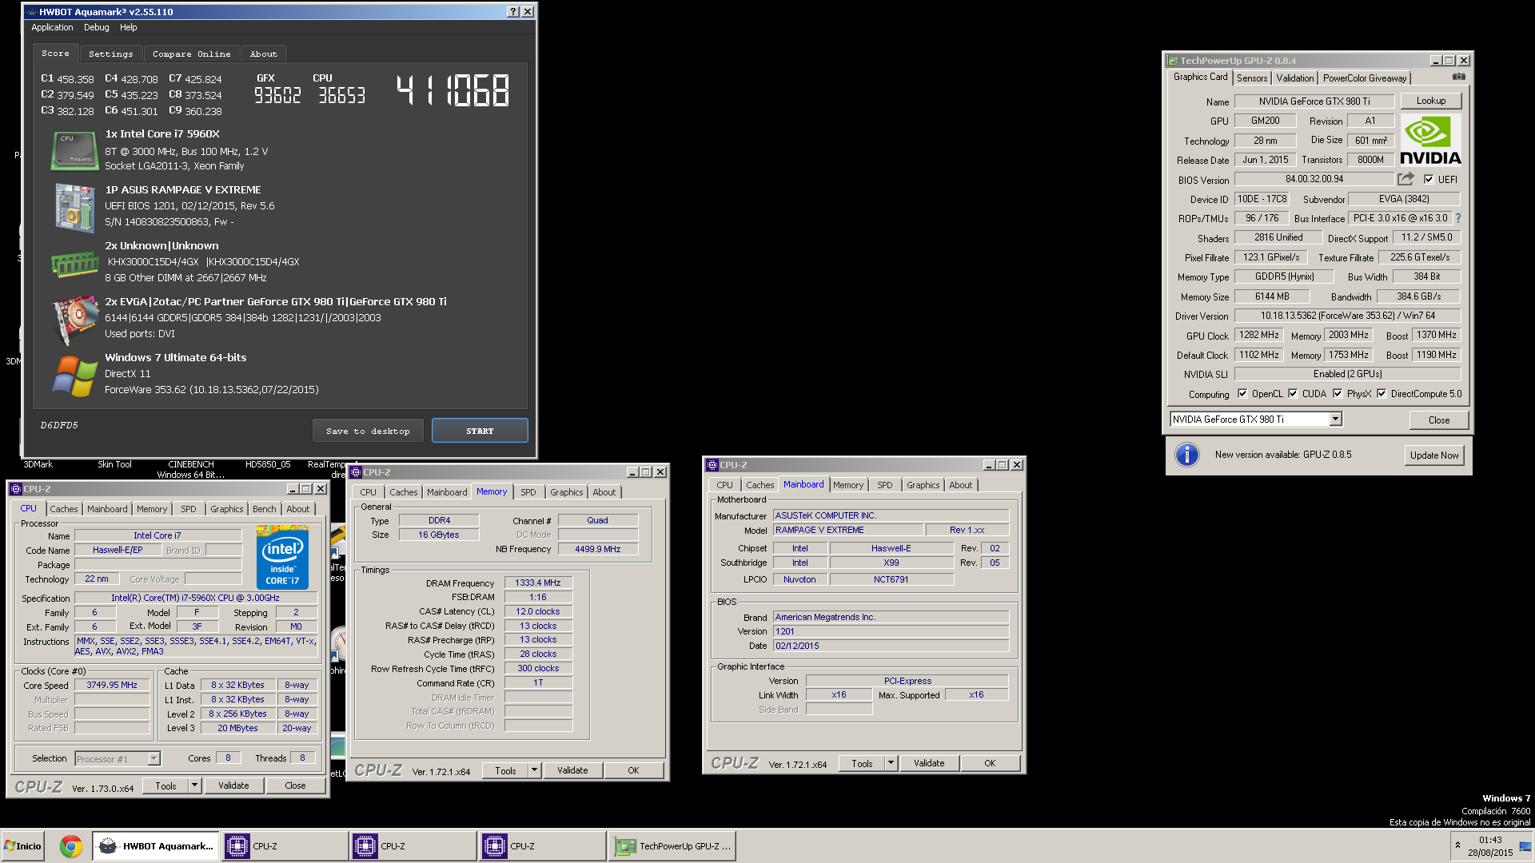The height and width of the screenshot is (863, 1535).
Task: Click the Core Speed value 3749.95 MHz
Action: [112, 685]
